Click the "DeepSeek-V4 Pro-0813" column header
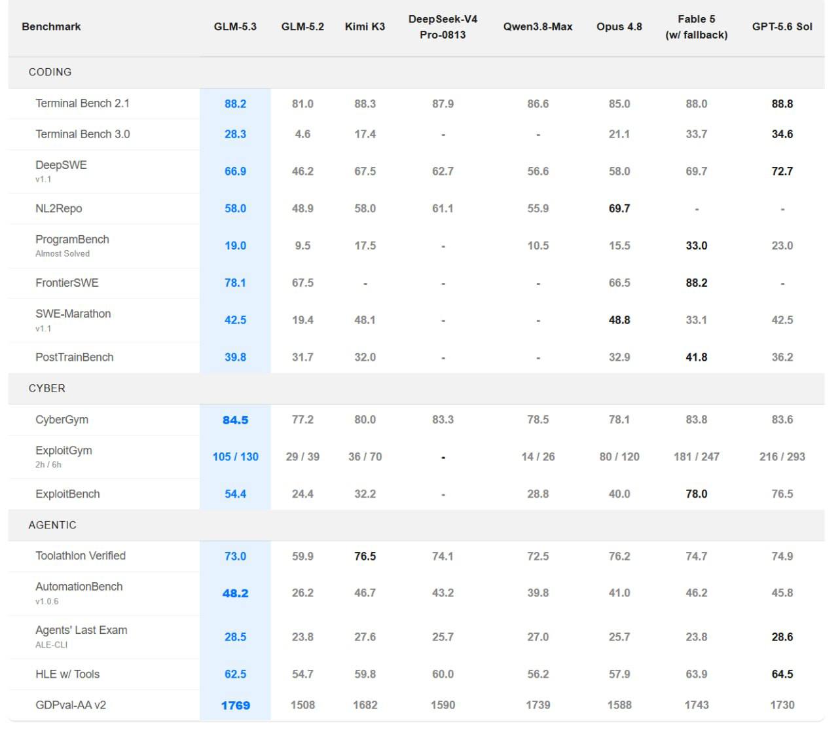 click(443, 27)
